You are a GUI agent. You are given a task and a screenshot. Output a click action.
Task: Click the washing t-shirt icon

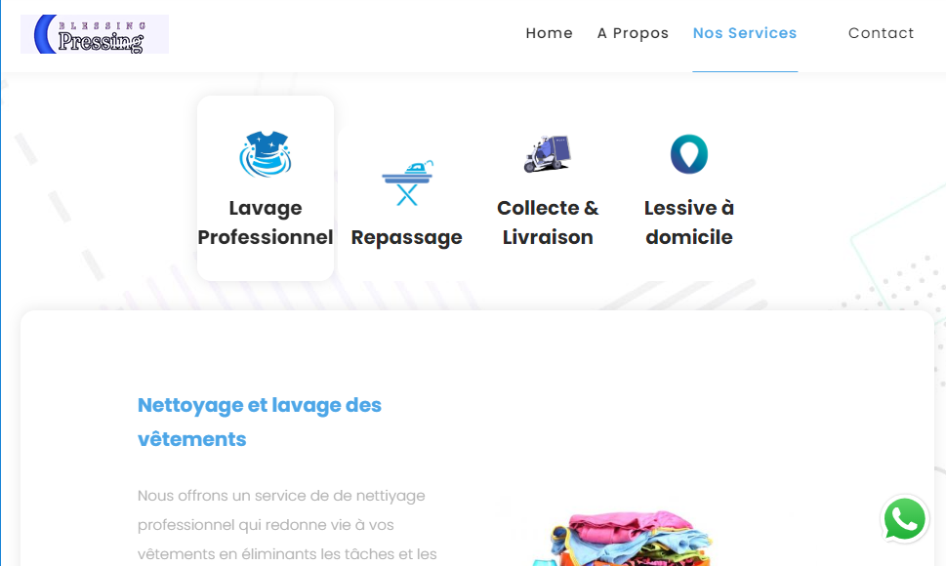266,154
